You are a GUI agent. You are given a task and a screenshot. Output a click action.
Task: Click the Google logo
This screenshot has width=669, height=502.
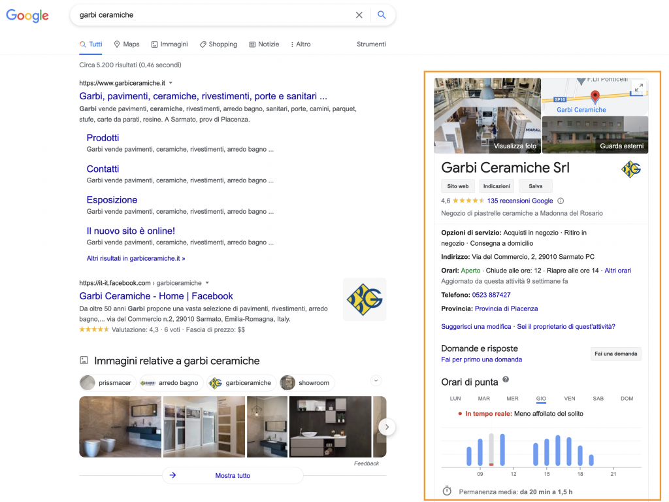click(27, 16)
